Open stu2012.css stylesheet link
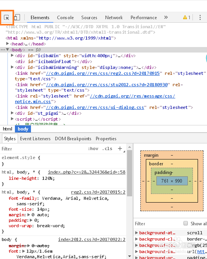 (107, 85)
